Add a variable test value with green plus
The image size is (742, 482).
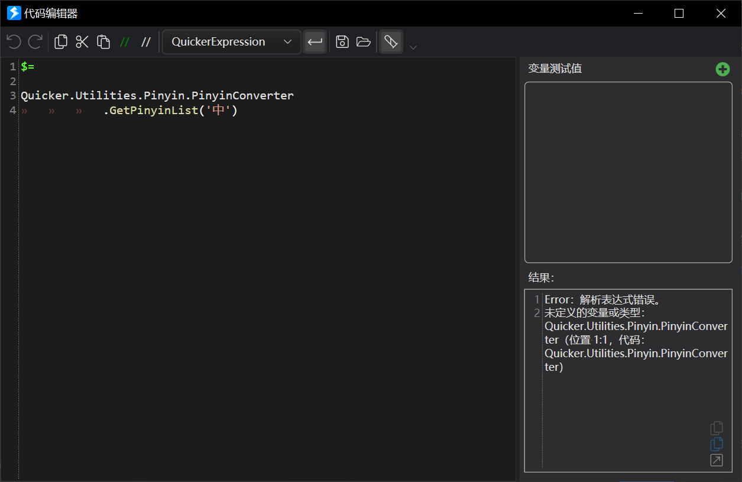pos(722,69)
